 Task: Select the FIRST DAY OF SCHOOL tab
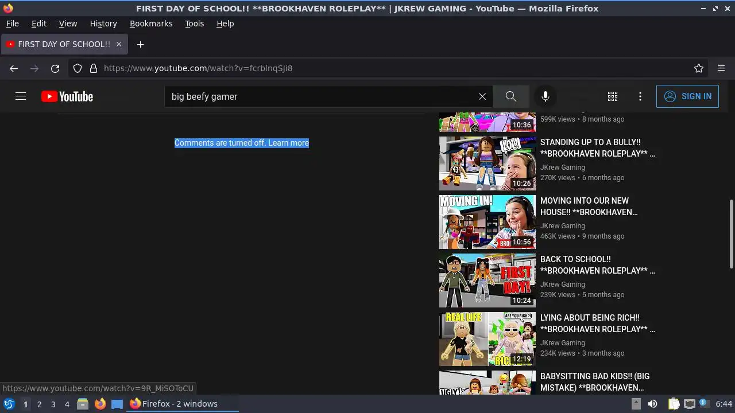click(x=64, y=44)
